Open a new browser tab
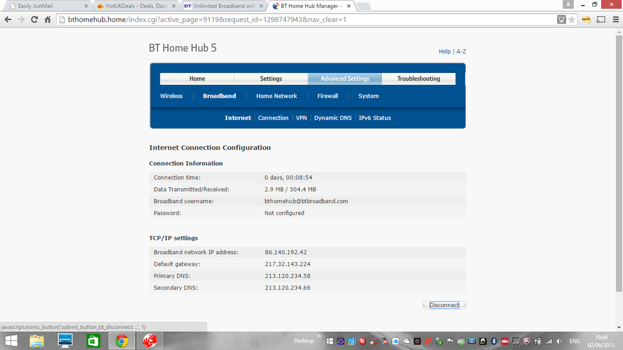This screenshot has width=623, height=350. [x=363, y=6]
